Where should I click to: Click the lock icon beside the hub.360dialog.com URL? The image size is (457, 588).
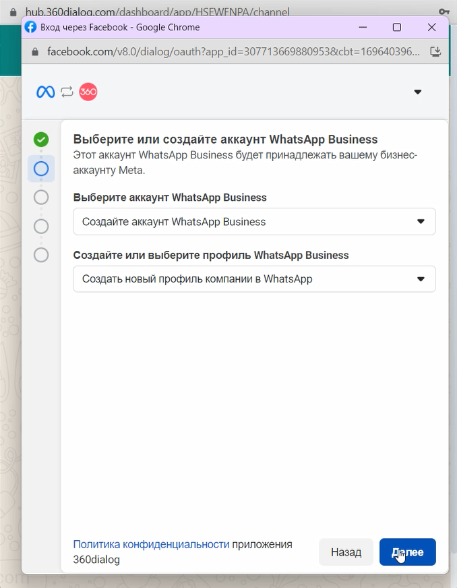click(11, 12)
